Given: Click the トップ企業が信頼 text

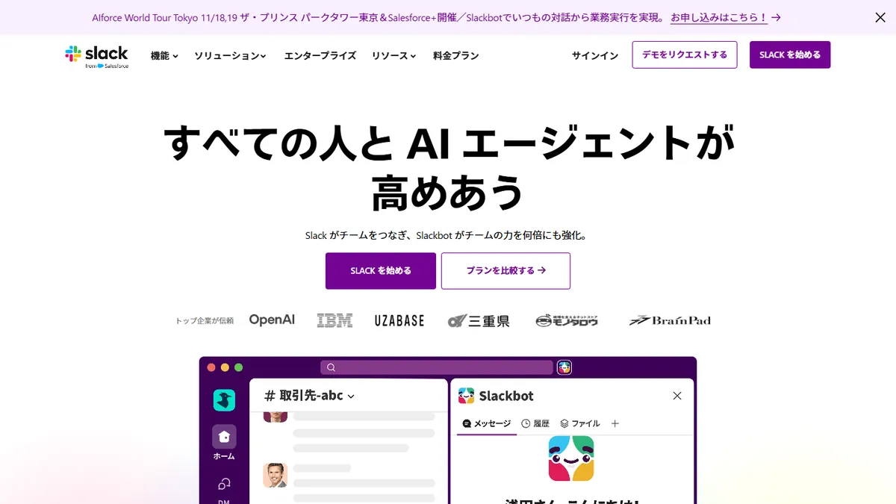Looking at the screenshot, I should 205,321.
